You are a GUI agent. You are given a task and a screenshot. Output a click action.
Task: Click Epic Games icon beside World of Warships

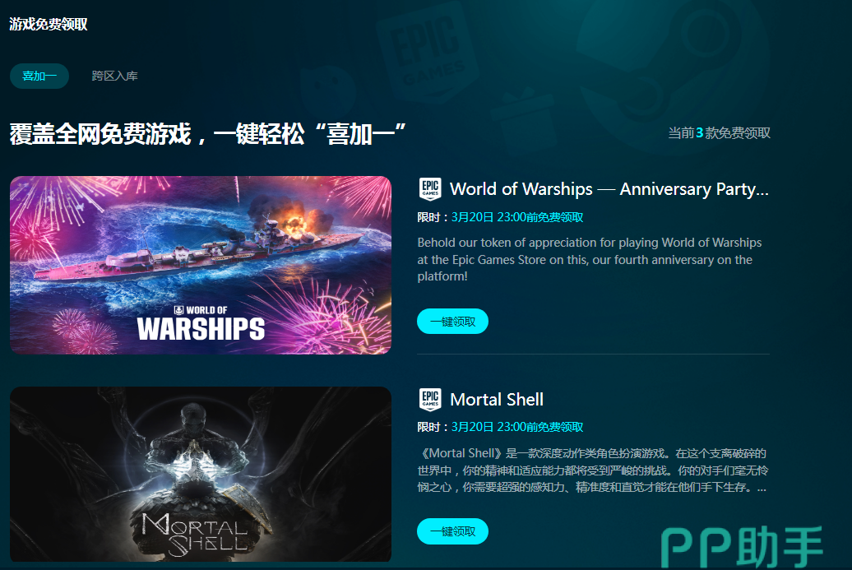(x=430, y=189)
